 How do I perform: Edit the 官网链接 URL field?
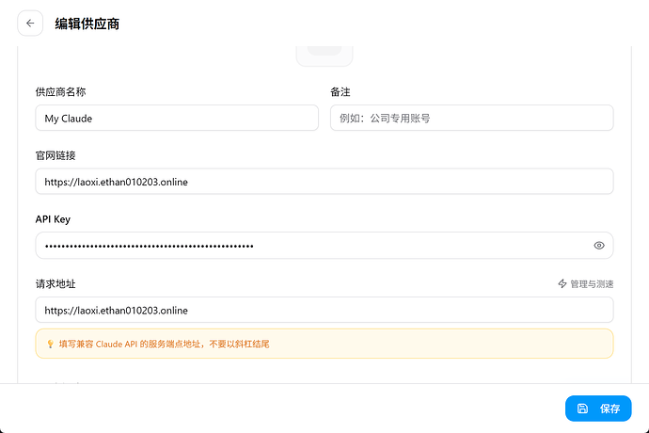tap(324, 182)
